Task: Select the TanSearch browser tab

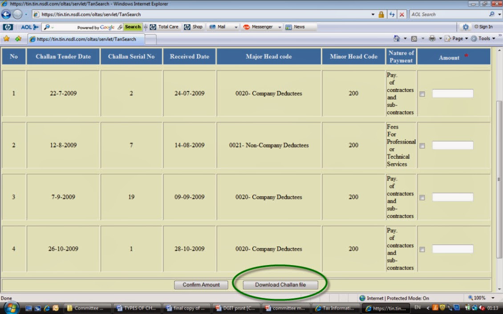Action: point(86,39)
